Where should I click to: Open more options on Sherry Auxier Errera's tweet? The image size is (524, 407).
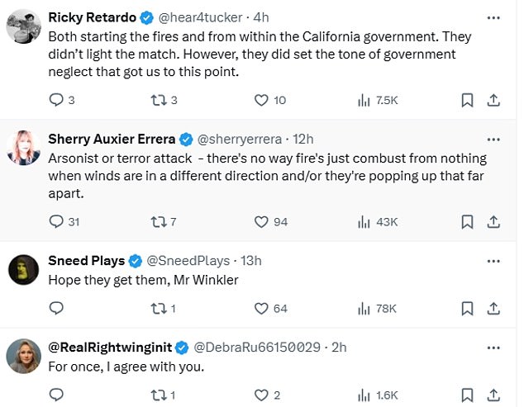click(493, 138)
